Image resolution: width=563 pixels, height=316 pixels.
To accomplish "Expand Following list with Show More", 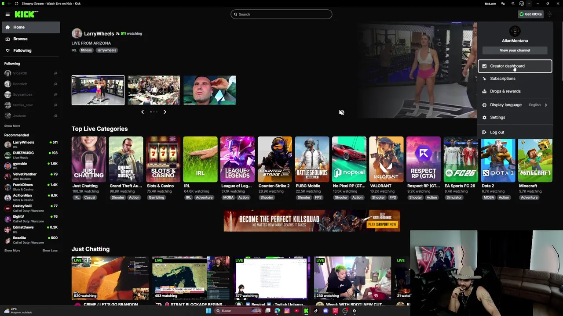I will point(12,126).
